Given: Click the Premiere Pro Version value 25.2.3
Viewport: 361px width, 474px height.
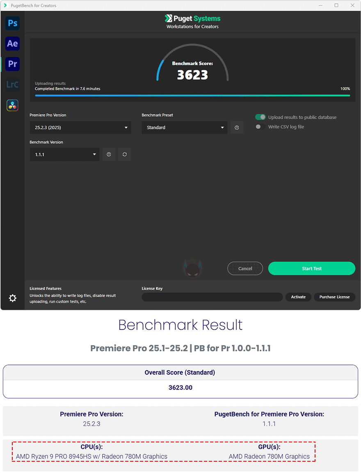Looking at the screenshot, I should tap(91, 424).
